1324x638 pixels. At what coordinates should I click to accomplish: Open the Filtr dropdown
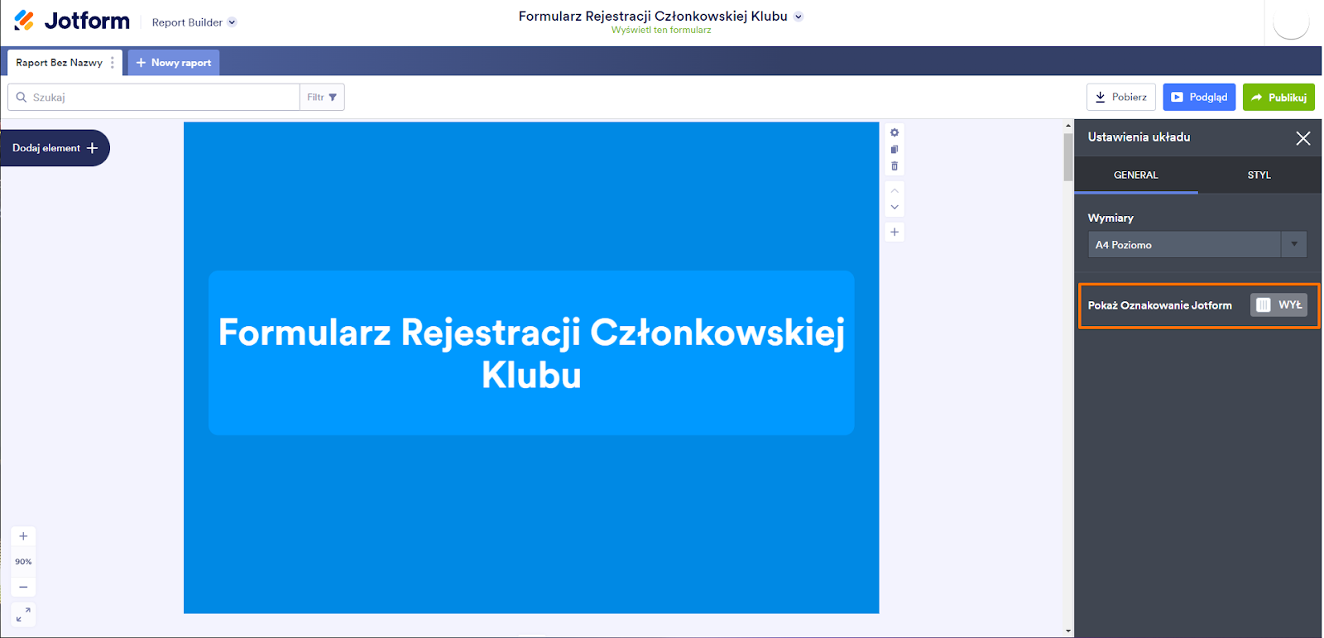[322, 97]
